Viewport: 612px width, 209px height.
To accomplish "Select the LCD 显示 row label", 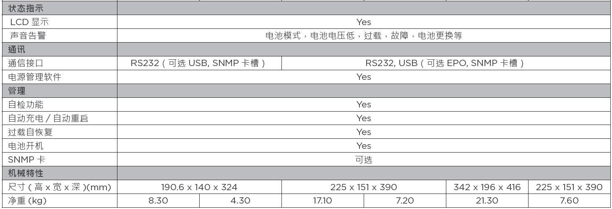I will 31,22.
